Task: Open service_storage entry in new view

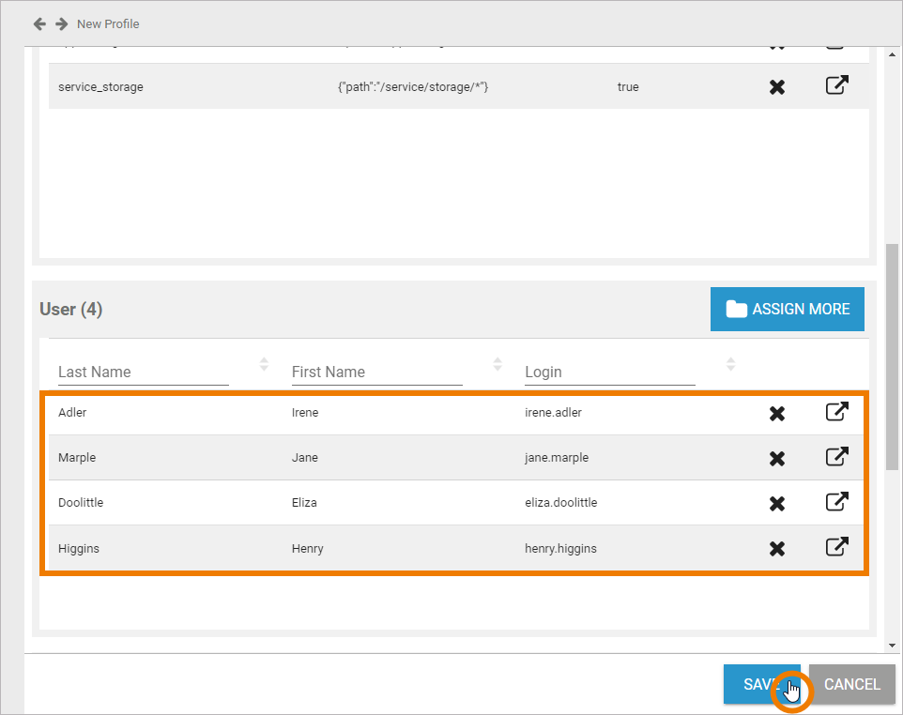Action: point(836,85)
